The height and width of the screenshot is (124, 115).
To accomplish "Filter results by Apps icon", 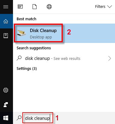I will pos(20,7).
